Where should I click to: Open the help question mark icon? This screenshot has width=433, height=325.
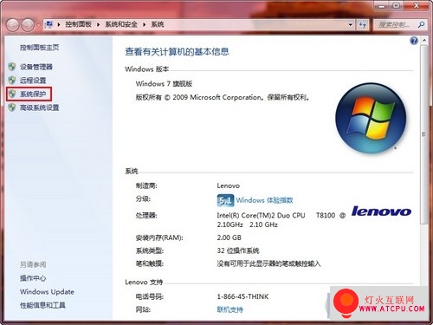point(414,41)
